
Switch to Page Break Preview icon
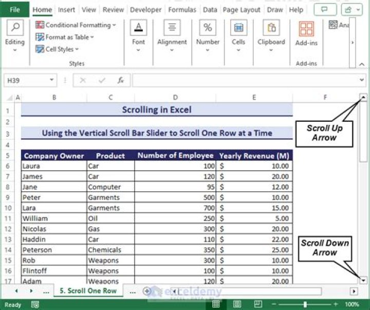pyautogui.click(x=258, y=304)
